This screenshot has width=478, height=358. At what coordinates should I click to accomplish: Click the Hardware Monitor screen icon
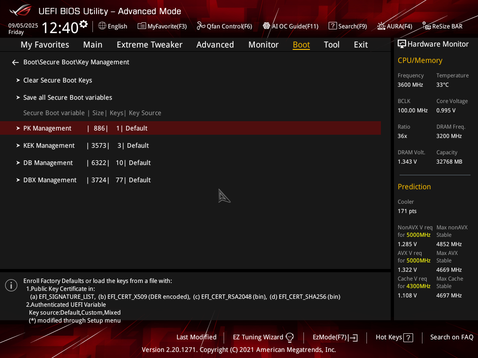tap(402, 44)
